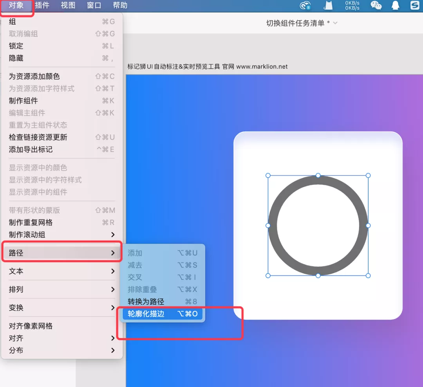Open the 窗口 menu
The width and height of the screenshot is (423, 387).
93,5
